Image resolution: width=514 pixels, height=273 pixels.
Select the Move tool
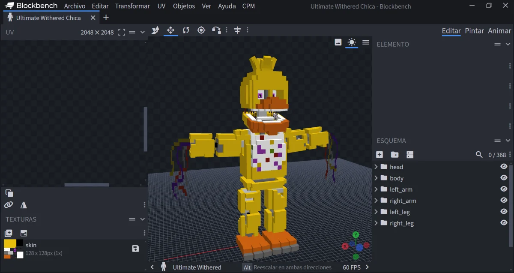170,30
